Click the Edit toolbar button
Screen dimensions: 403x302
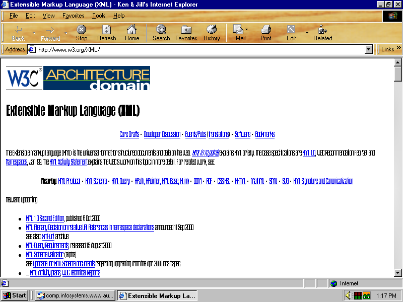click(x=291, y=33)
